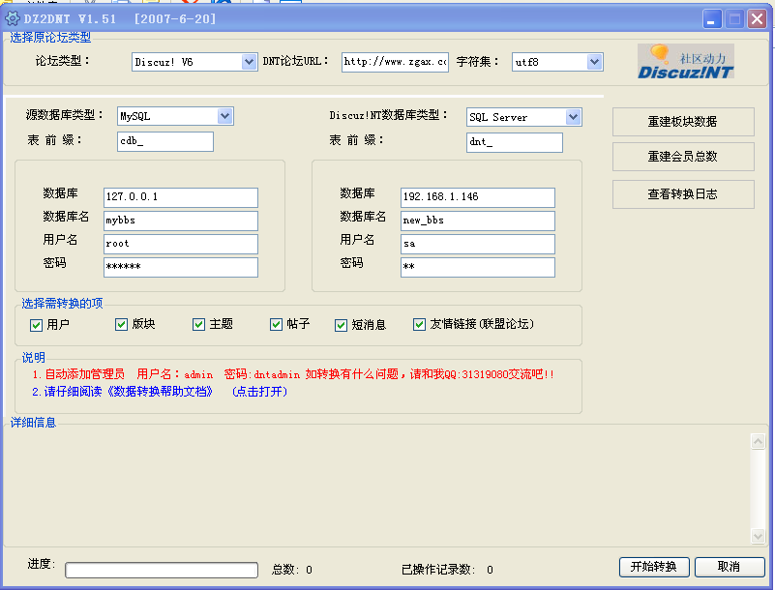Click target 用户名 field sa
775x590 pixels.
[478, 244]
